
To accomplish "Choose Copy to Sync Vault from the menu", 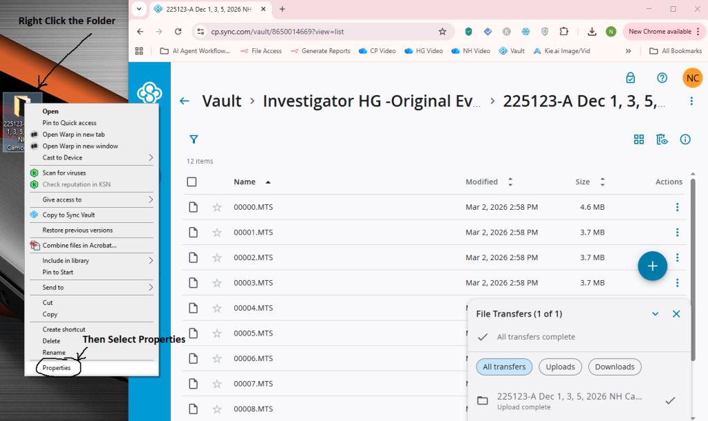I will pos(68,215).
